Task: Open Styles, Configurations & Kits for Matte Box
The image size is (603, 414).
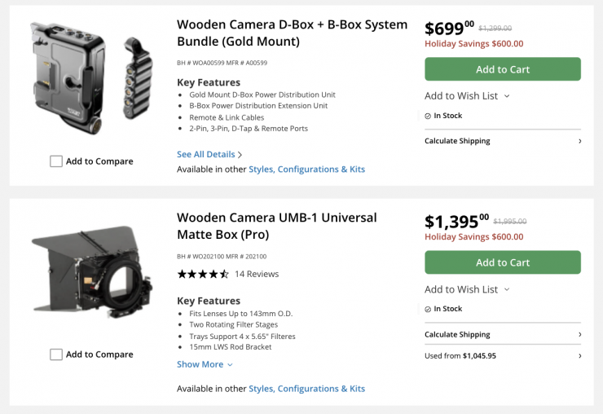Action: pyautogui.click(x=306, y=389)
